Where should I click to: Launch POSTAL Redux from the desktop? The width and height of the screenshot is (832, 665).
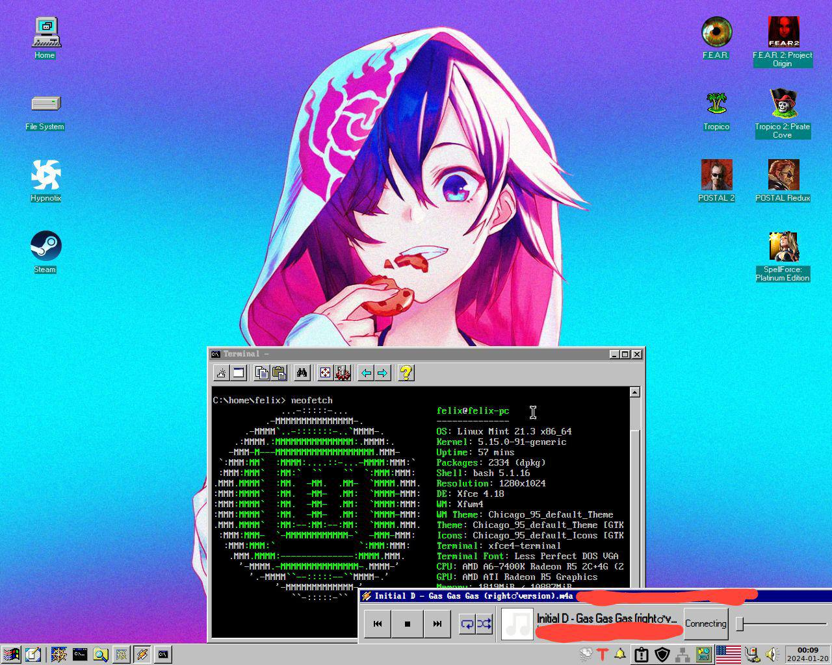tap(783, 182)
